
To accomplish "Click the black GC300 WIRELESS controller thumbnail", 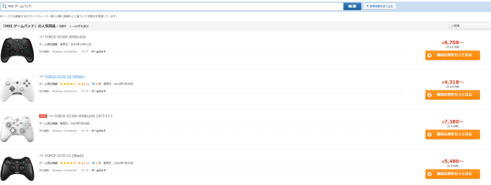I will (17, 50).
